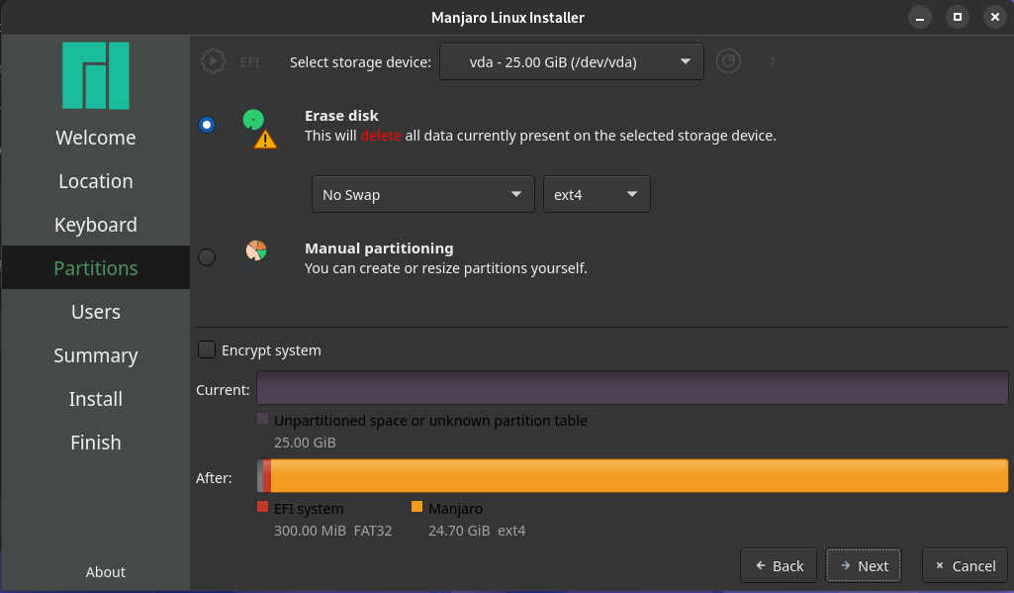
Task: Click the EFI gear icon
Action: tap(213, 61)
